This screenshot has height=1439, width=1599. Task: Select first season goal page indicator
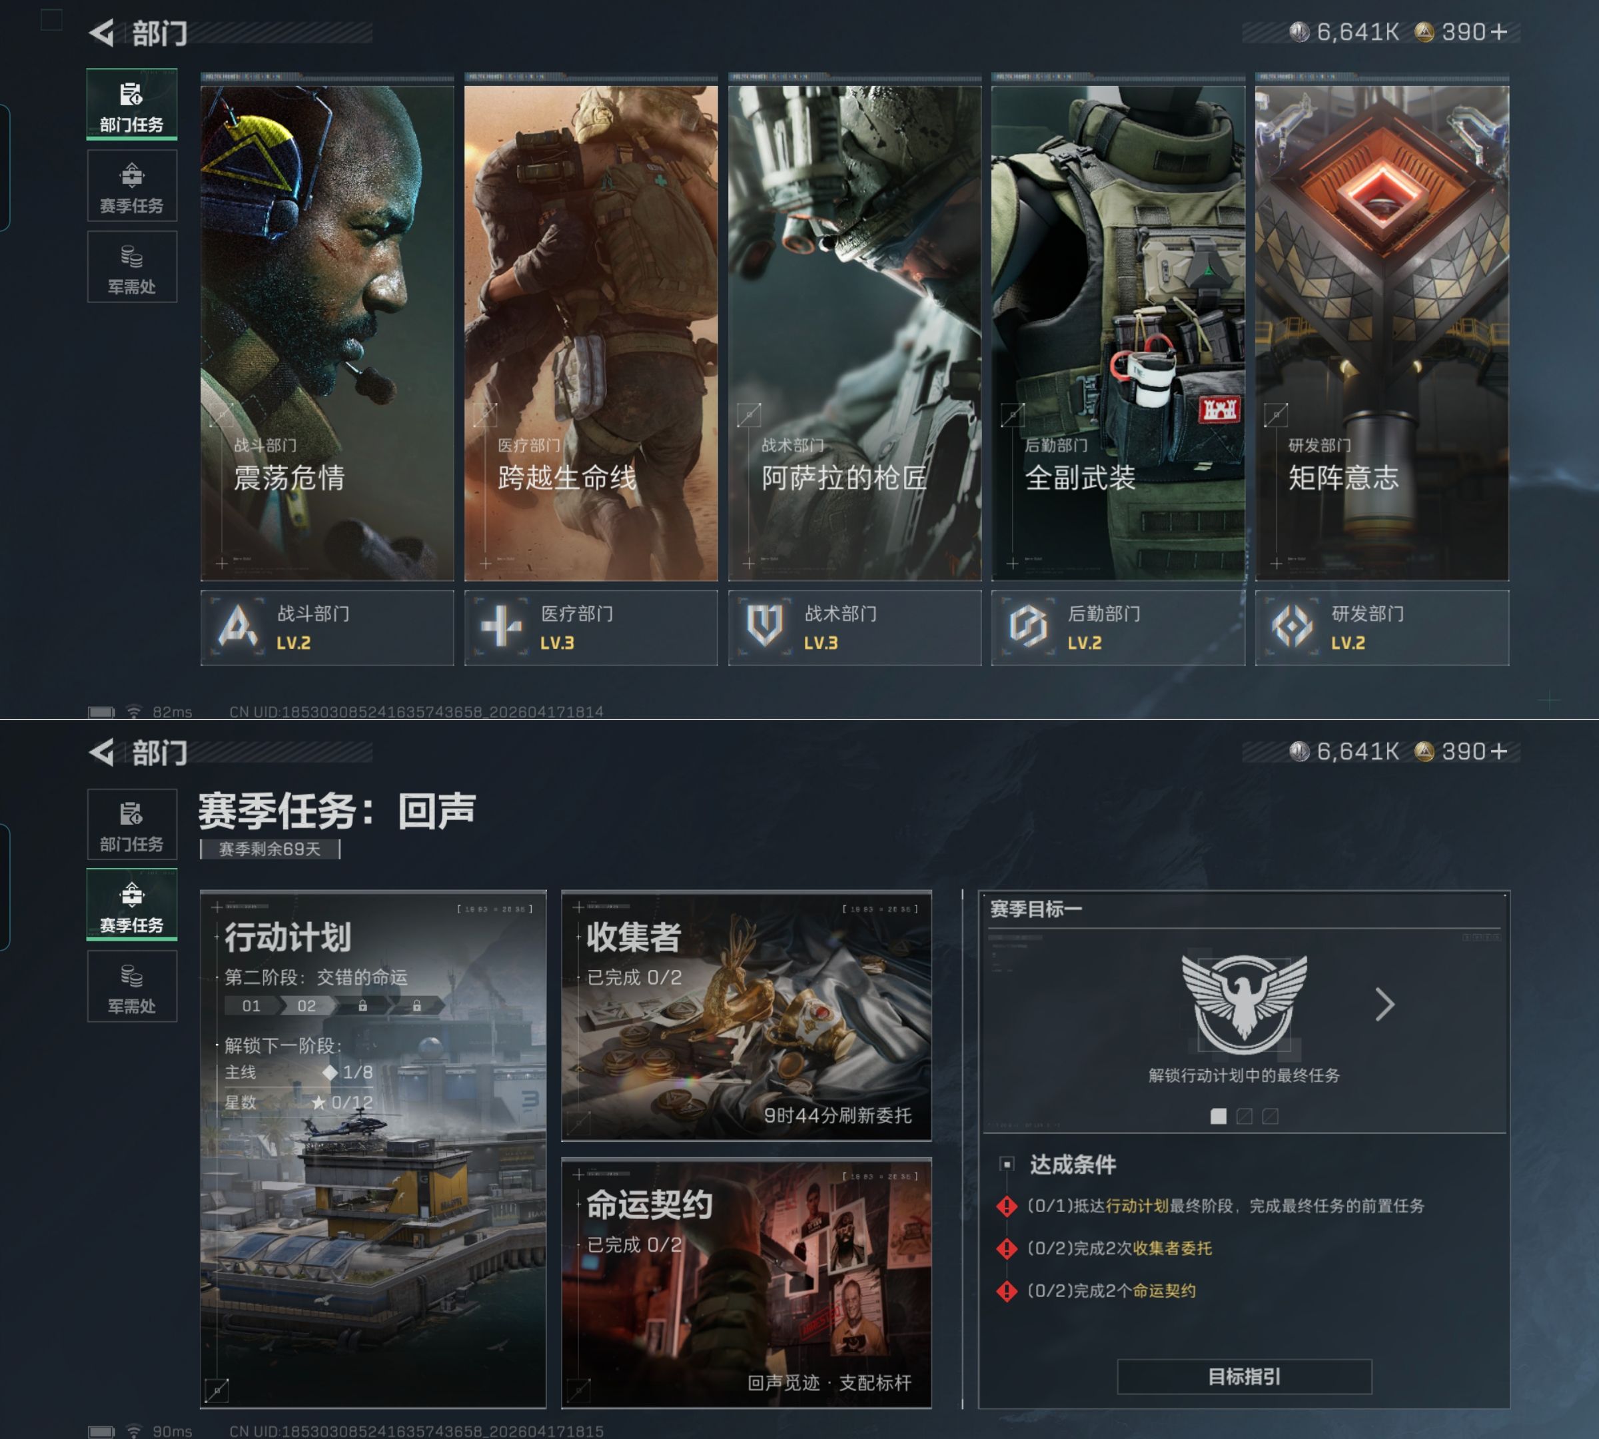tap(1219, 1116)
